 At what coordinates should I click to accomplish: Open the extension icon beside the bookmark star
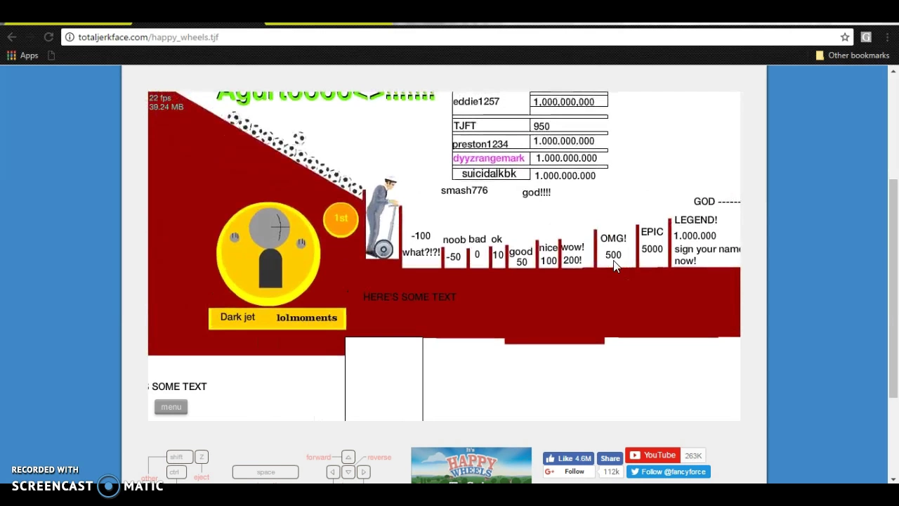point(866,37)
